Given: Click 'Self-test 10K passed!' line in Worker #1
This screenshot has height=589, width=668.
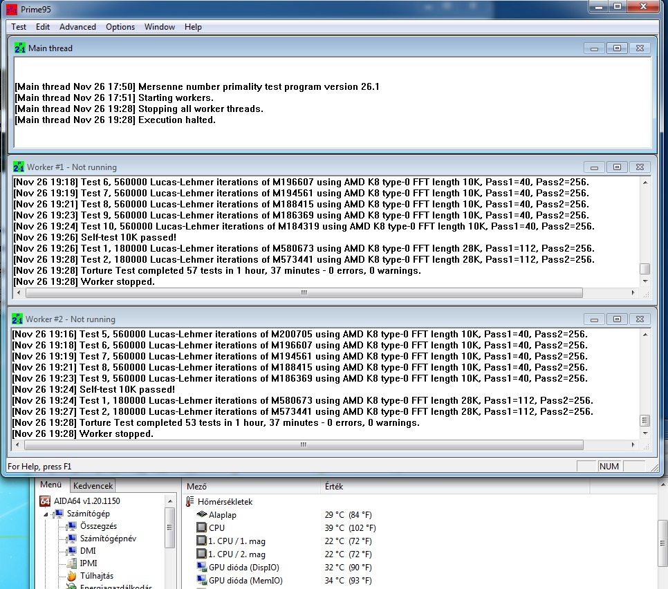Looking at the screenshot, I should pos(95,237).
